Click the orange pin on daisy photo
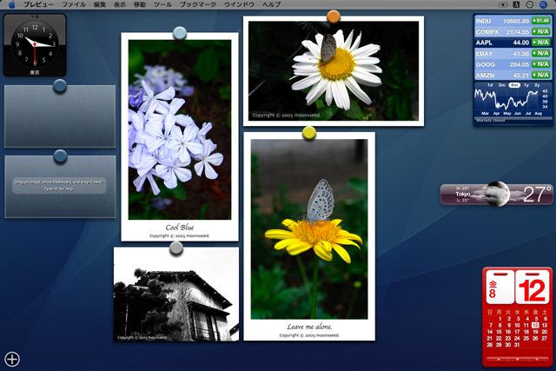Screen dimensions: 556x371 (333, 17)
